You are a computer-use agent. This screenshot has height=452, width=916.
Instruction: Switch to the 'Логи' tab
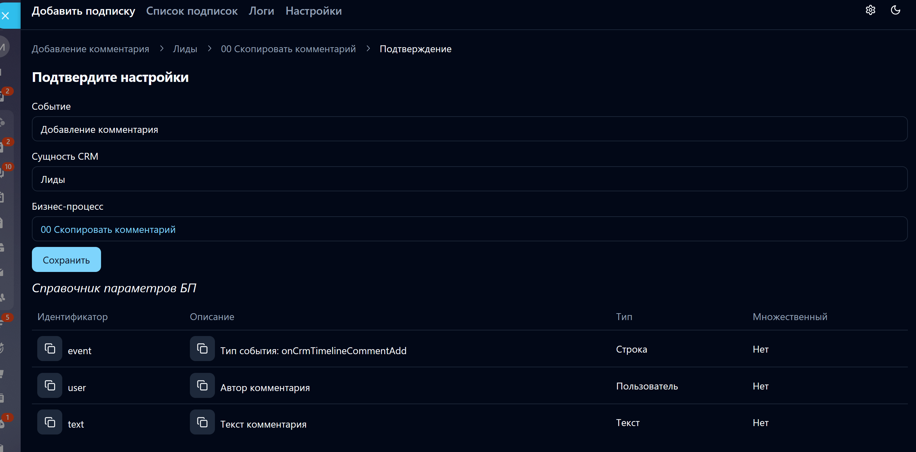click(261, 11)
